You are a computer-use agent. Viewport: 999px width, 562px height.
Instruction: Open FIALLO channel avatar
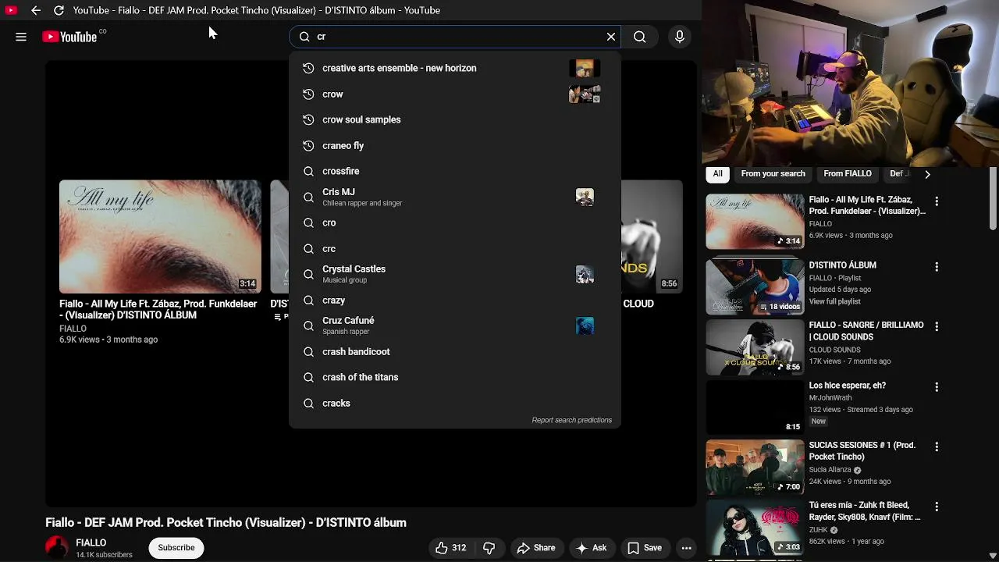pyautogui.click(x=57, y=548)
